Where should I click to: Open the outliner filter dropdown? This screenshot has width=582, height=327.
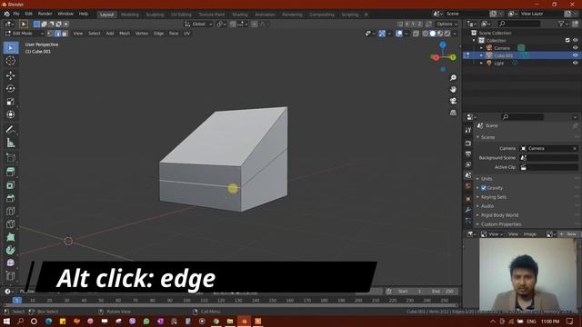click(x=563, y=24)
